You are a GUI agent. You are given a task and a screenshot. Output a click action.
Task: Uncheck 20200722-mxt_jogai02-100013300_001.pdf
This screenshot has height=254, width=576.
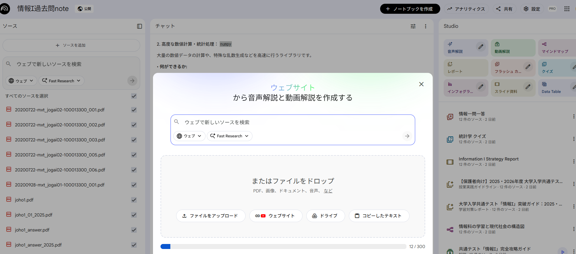pyautogui.click(x=134, y=110)
